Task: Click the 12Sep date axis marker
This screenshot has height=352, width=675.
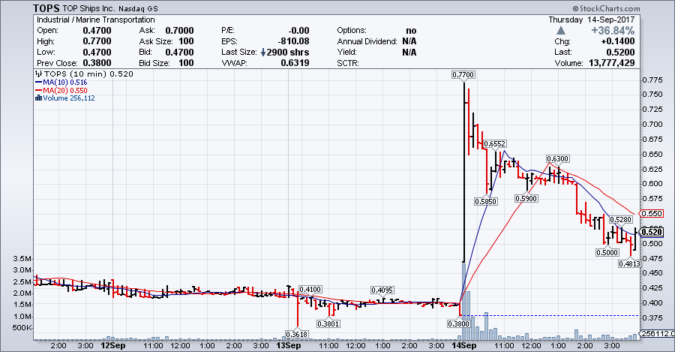Action: [112, 346]
